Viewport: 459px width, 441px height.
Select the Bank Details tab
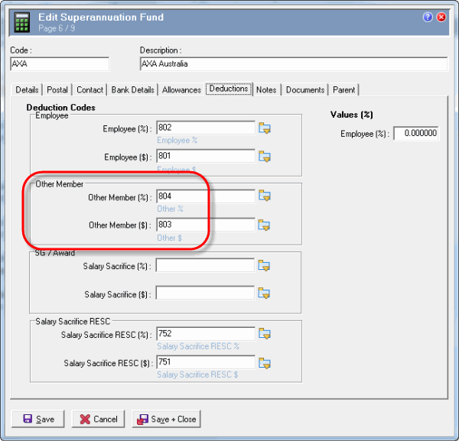(133, 89)
